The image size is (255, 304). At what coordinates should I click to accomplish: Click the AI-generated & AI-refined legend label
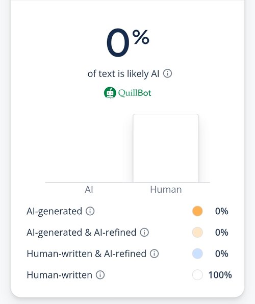tap(82, 233)
